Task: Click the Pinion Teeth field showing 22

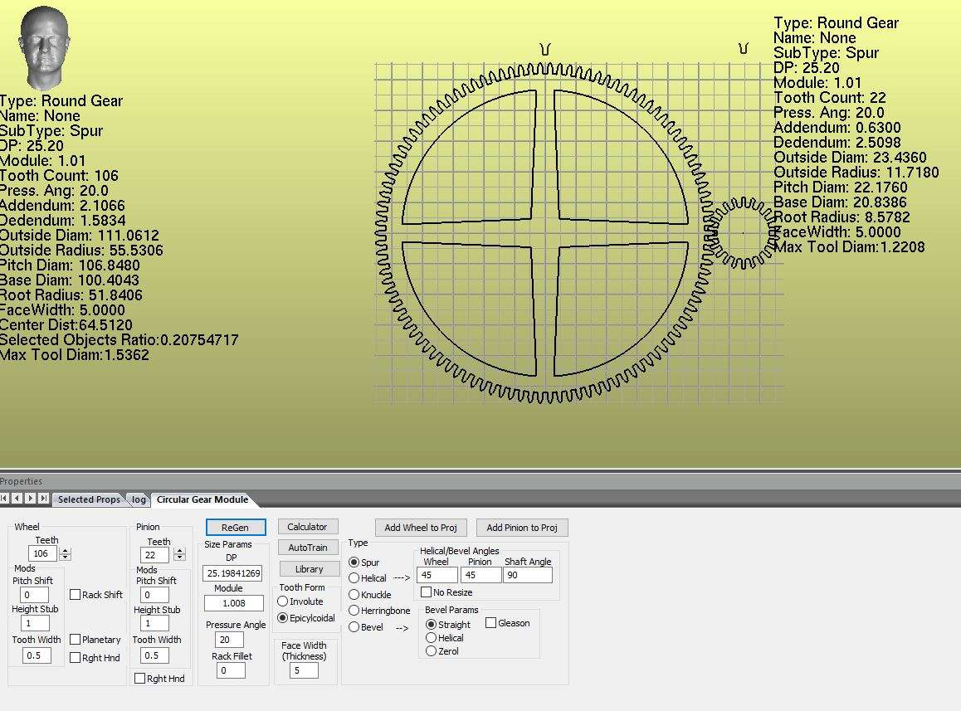Action: coord(156,555)
